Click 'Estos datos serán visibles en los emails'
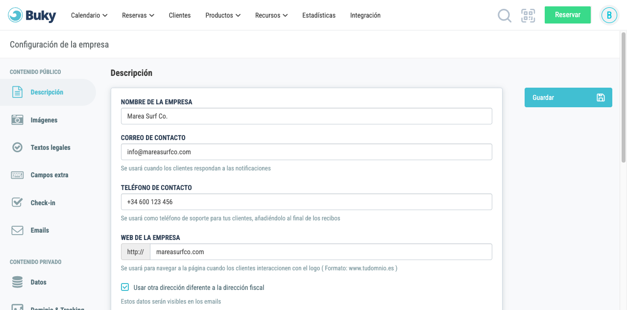Viewport: 627px width, 310px height. click(171, 302)
